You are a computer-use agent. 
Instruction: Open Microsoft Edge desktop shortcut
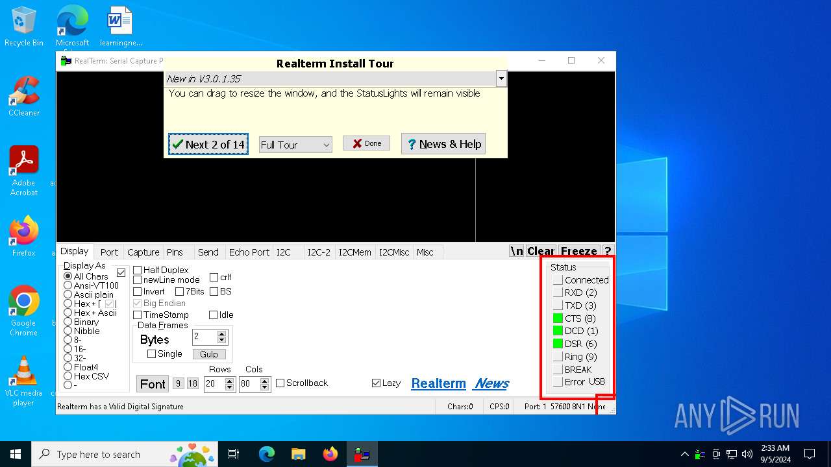[72, 27]
